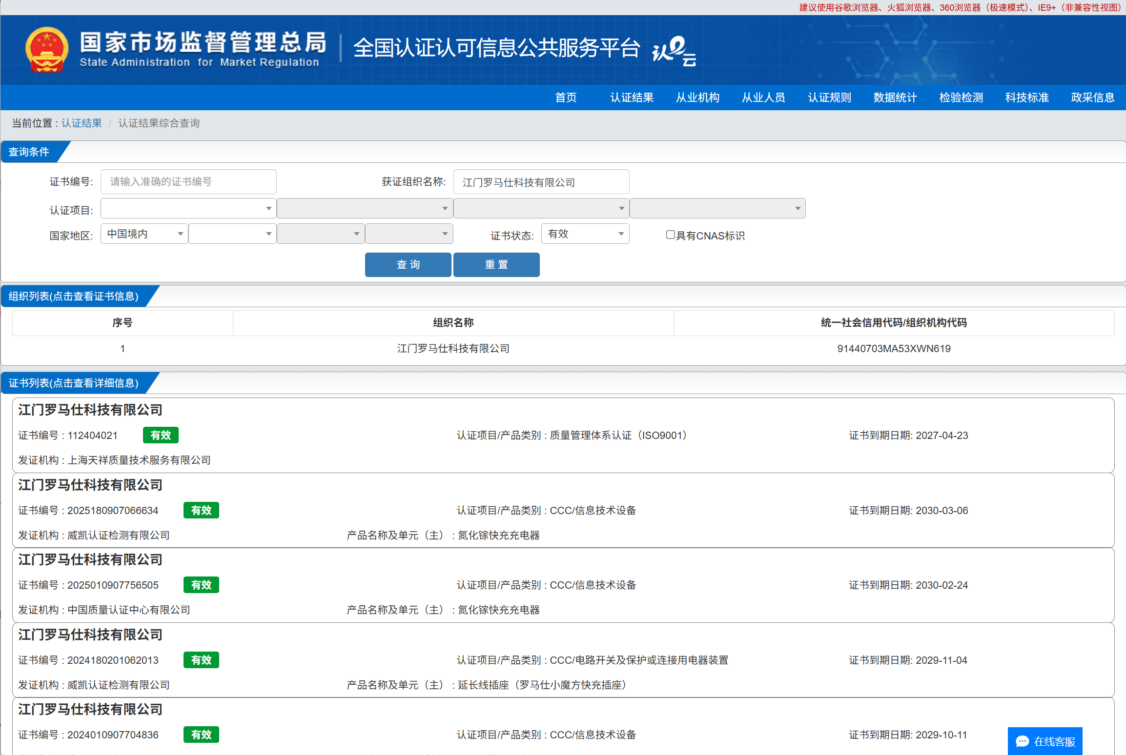Open the second 认证项目 dropdown
The height and width of the screenshot is (755, 1126).
click(x=365, y=208)
